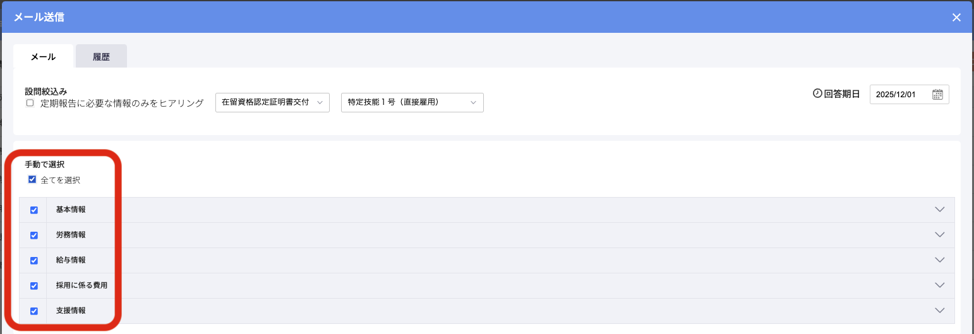Expand the 採用に係る費用 section chevron

(x=939, y=285)
